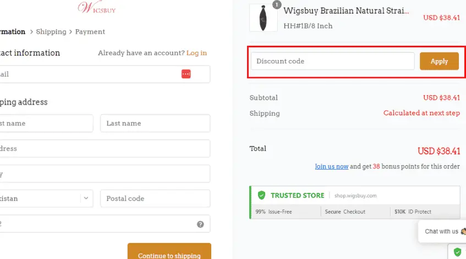This screenshot has width=466, height=259.
Task: Click the Continue to shipping button
Action: [169, 253]
